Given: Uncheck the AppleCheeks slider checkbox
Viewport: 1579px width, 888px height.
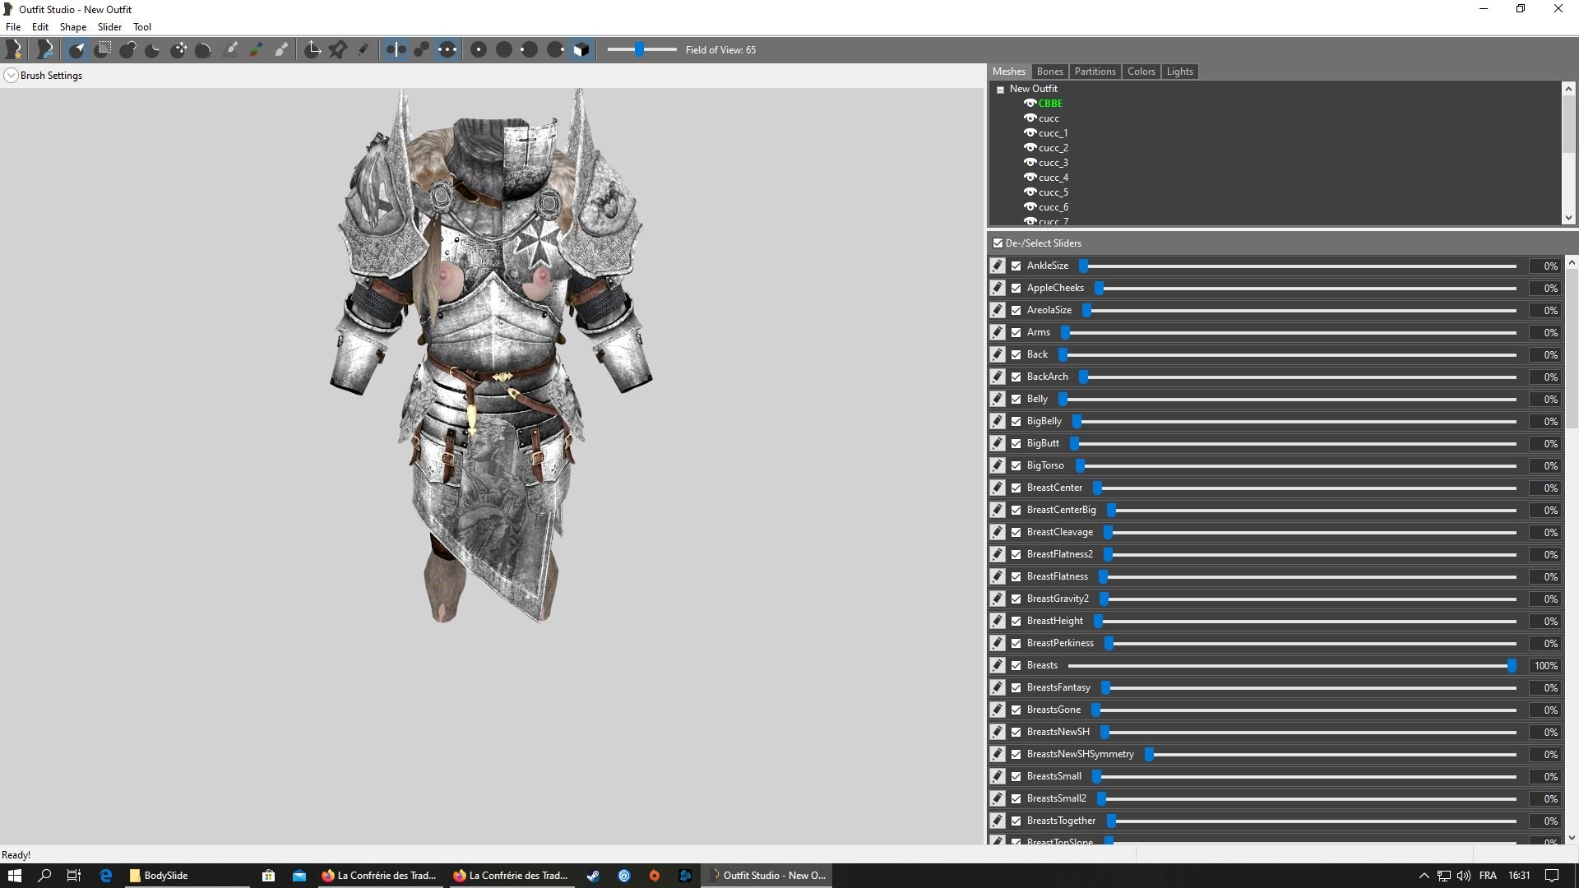Looking at the screenshot, I should (1016, 288).
